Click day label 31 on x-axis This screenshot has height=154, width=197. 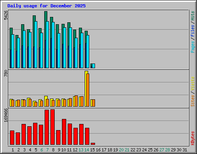point(185,150)
